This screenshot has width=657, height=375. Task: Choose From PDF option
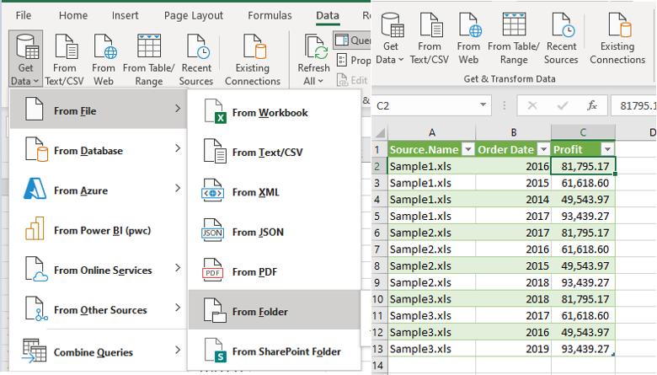pos(275,271)
